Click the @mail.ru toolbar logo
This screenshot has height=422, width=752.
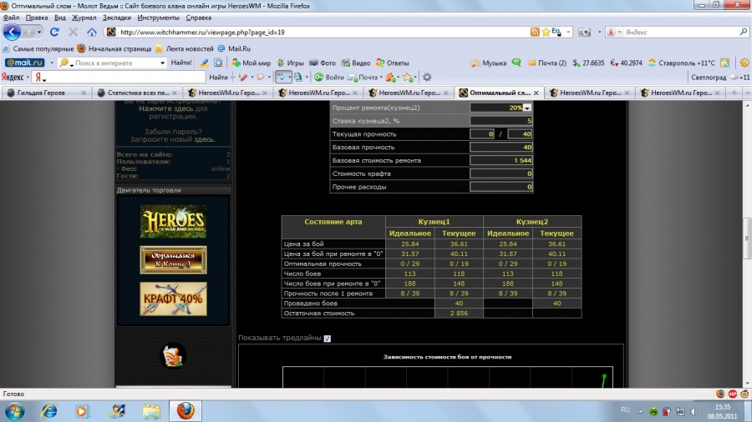pos(24,63)
